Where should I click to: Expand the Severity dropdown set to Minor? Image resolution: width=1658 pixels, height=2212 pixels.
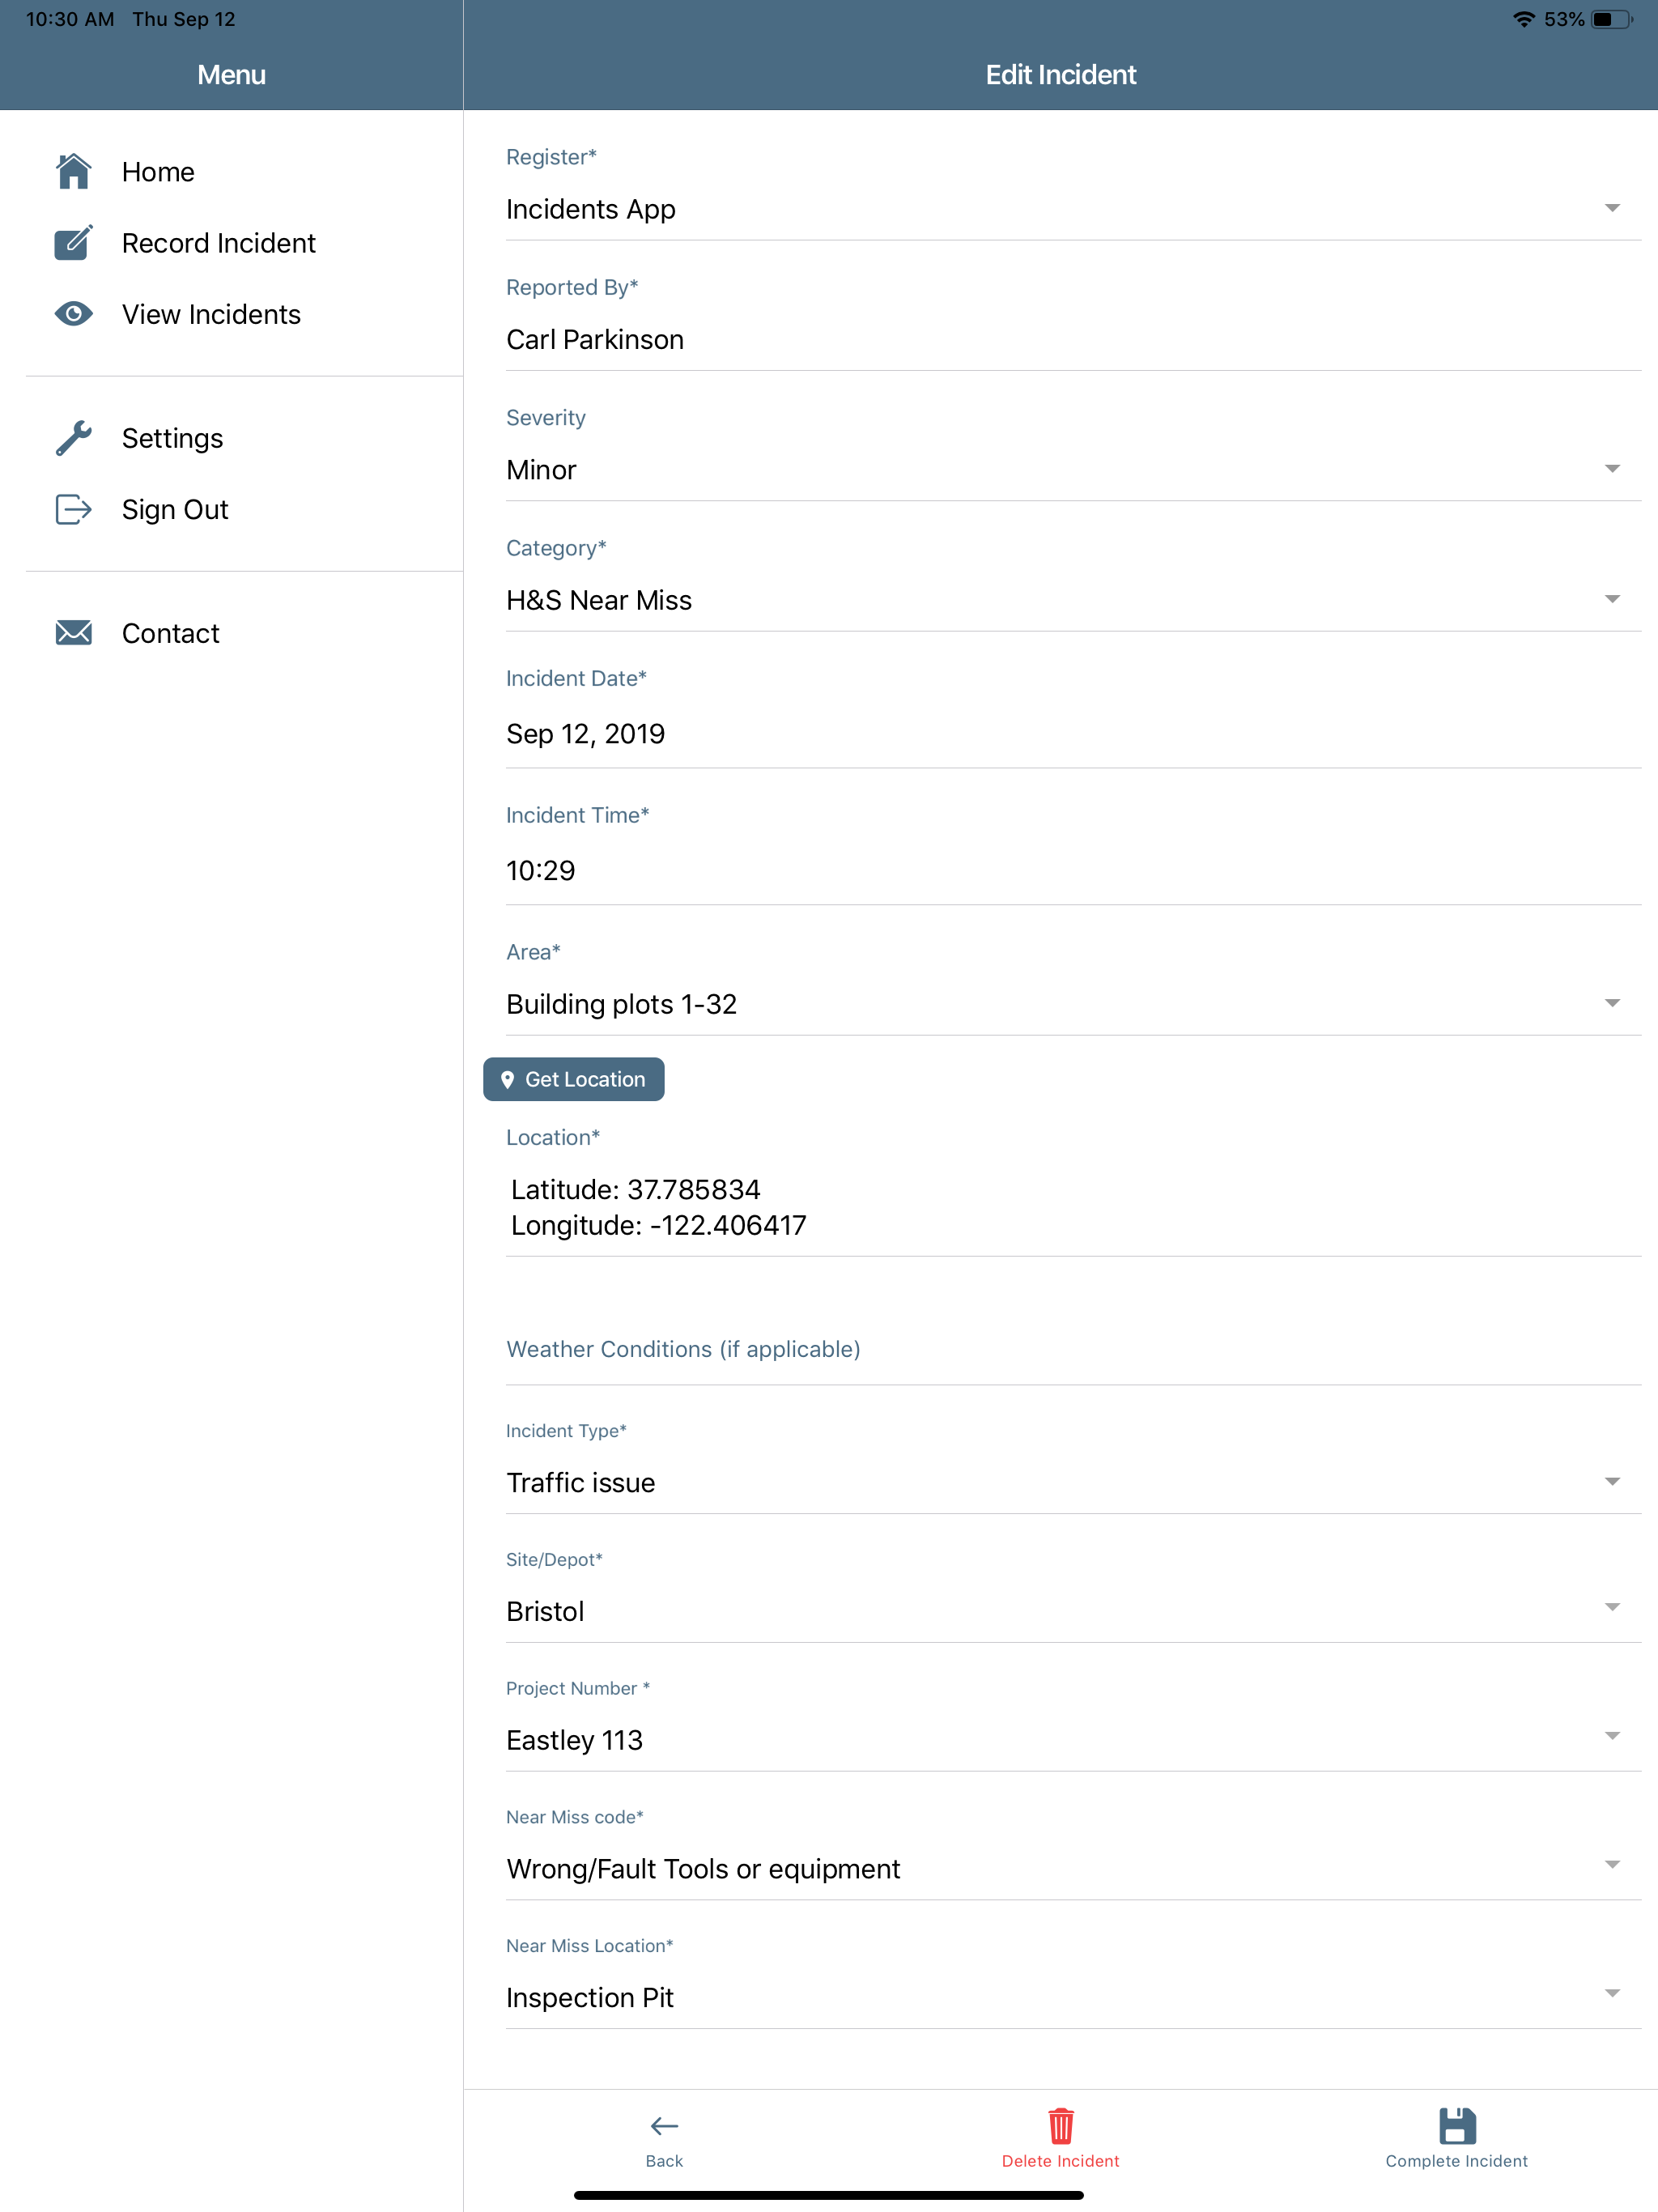click(1073, 470)
